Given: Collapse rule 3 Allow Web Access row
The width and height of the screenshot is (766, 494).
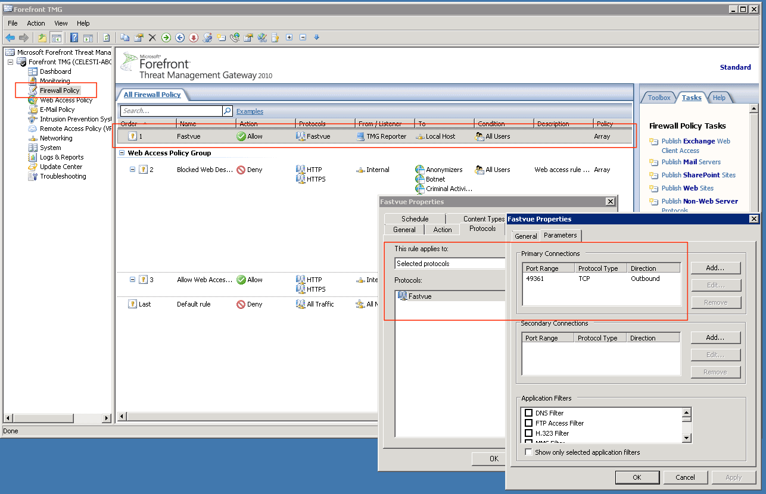Looking at the screenshot, I should (133, 280).
